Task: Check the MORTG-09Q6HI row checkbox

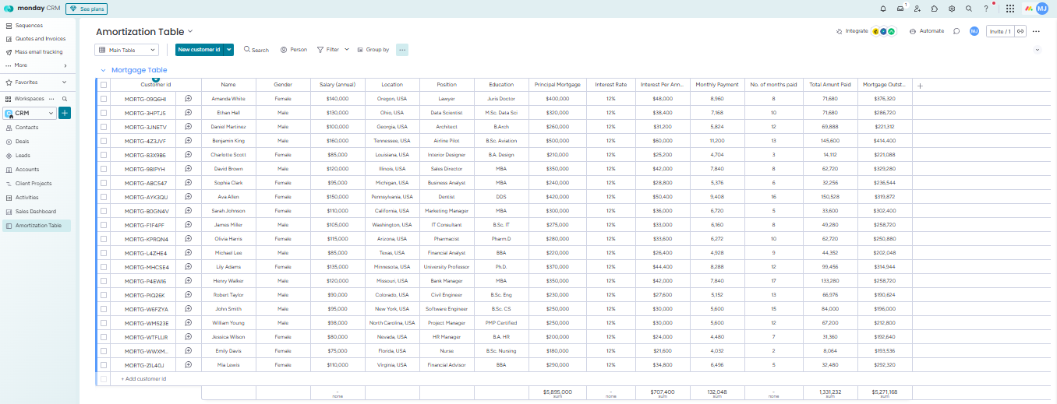Action: coord(104,99)
